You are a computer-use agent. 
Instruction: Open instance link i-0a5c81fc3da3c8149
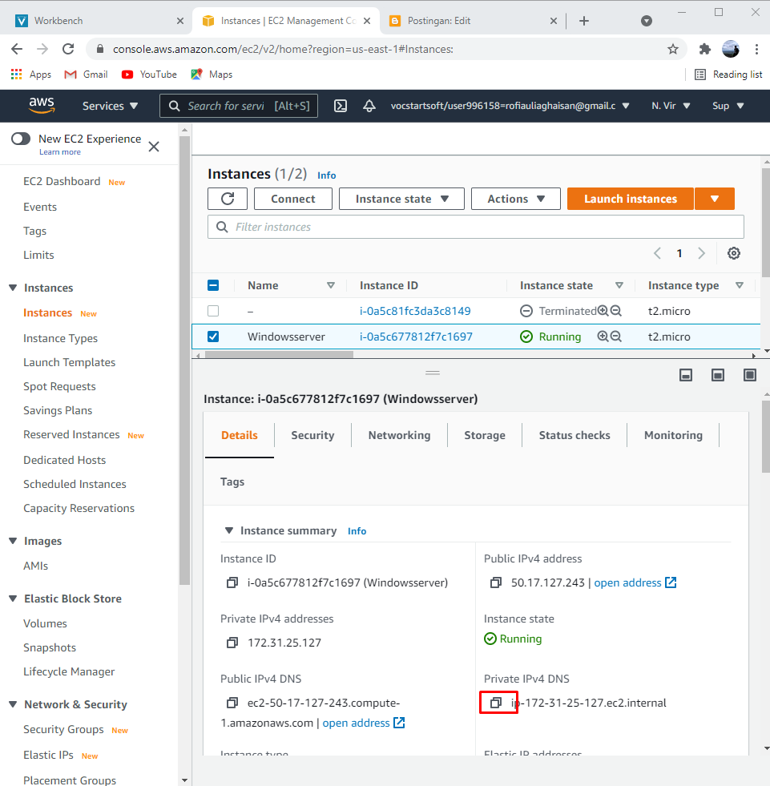415,311
